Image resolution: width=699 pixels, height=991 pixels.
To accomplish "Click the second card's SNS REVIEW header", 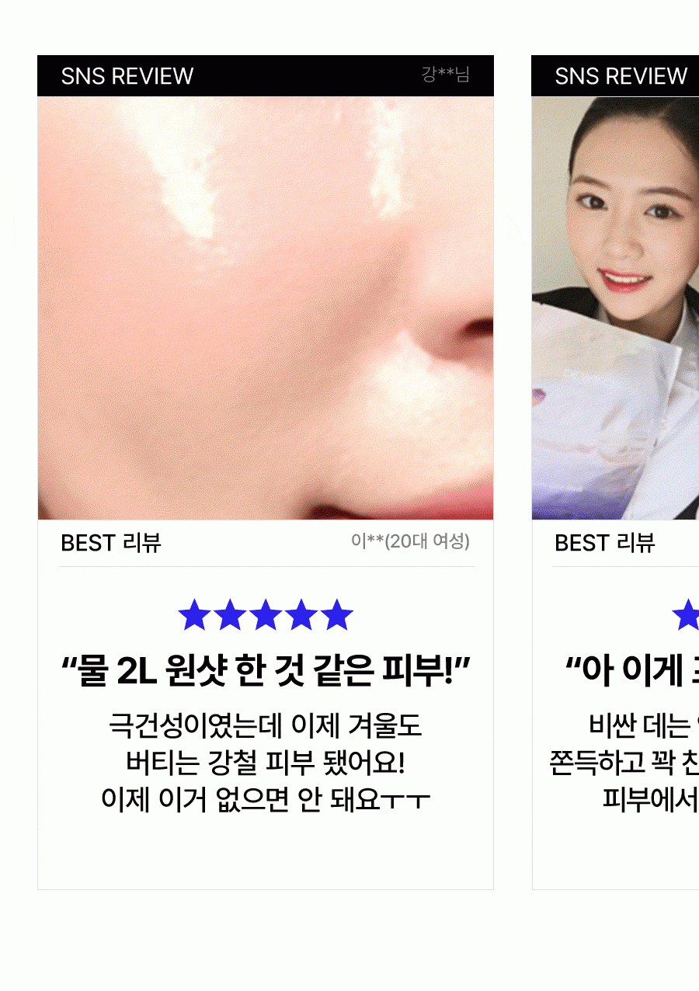I will tap(621, 76).
